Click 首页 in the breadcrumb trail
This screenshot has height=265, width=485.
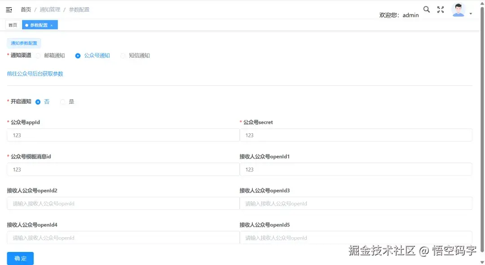coord(26,9)
